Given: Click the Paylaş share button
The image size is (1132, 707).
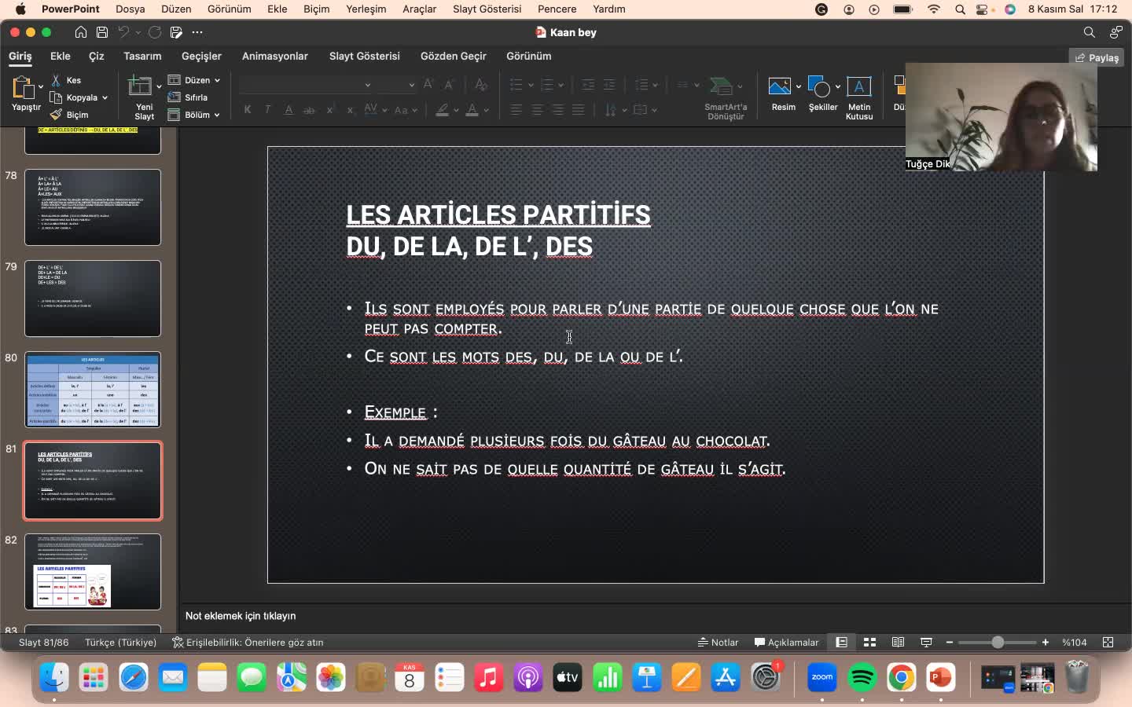Looking at the screenshot, I should [x=1097, y=57].
